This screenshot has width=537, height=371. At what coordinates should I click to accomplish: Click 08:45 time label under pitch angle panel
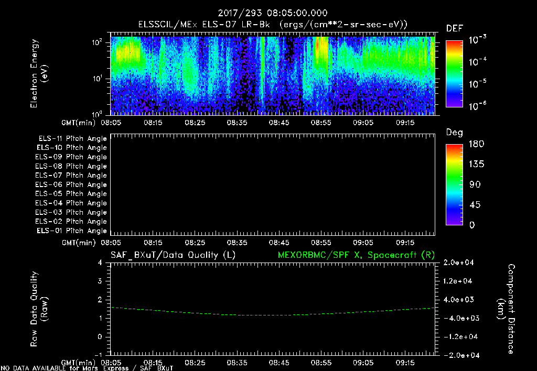click(279, 243)
